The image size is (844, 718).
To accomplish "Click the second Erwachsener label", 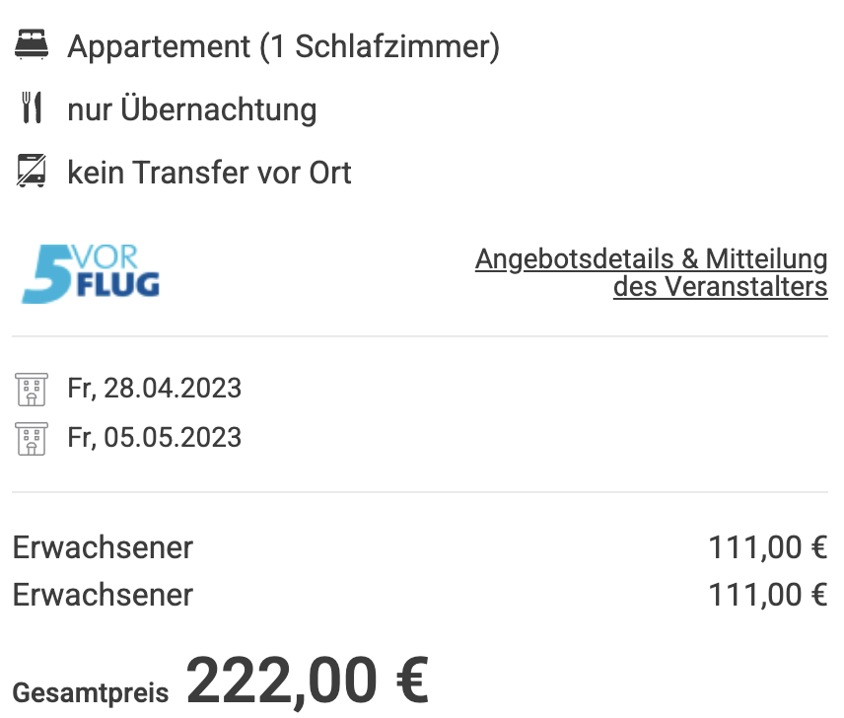I will tap(103, 595).
